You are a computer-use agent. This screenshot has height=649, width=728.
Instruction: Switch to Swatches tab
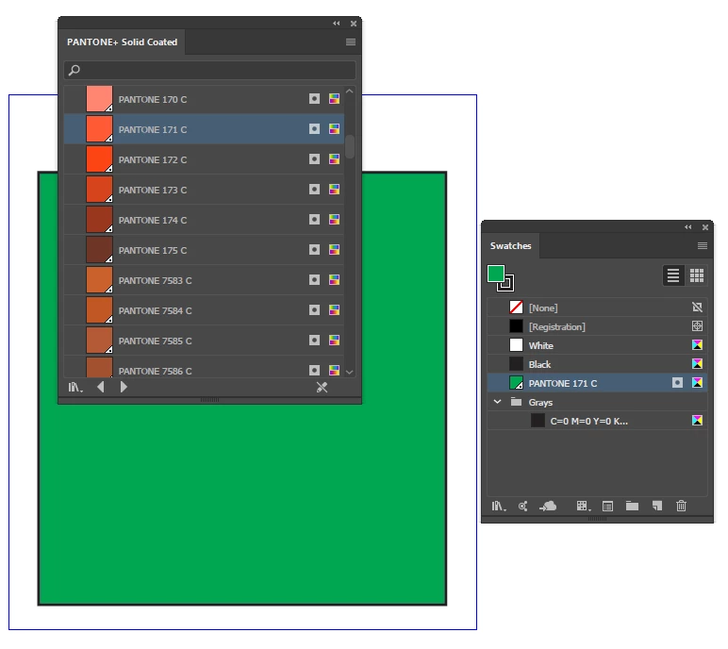(511, 246)
